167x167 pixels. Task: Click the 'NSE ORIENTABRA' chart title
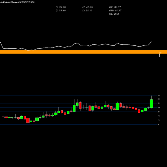click(26, 2)
